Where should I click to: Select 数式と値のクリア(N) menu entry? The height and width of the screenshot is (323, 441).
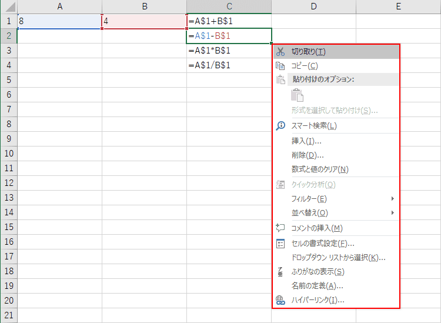336,169
